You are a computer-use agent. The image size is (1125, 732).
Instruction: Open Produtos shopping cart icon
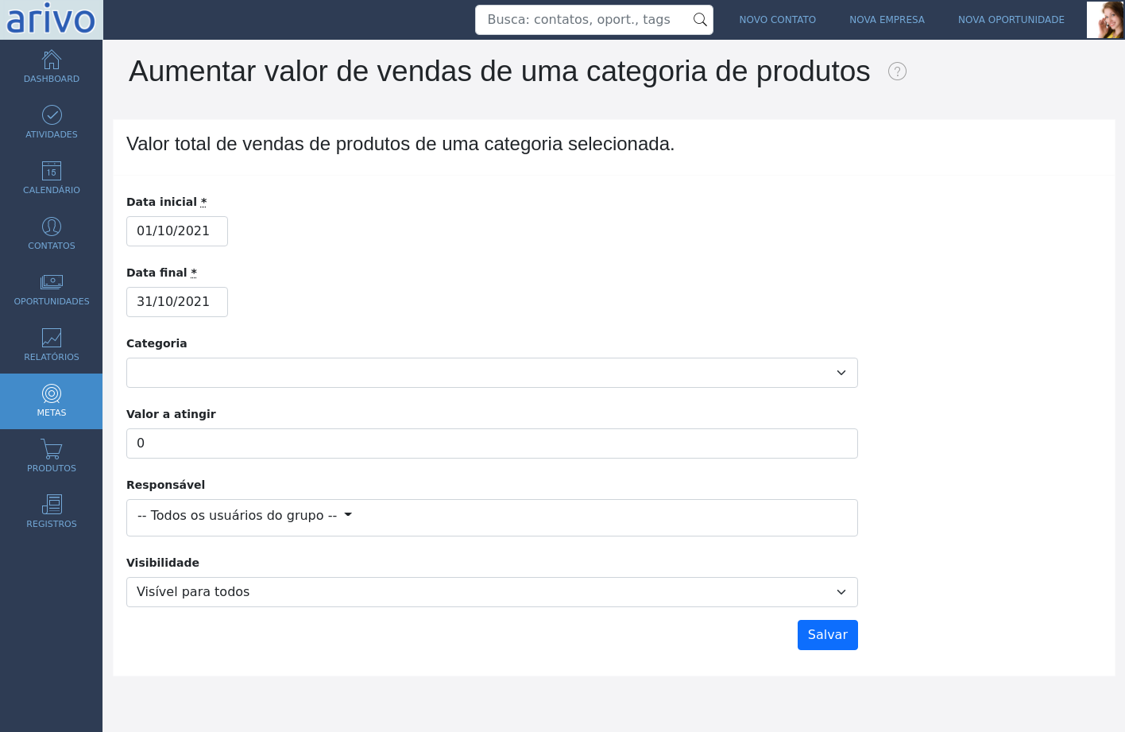(x=52, y=449)
